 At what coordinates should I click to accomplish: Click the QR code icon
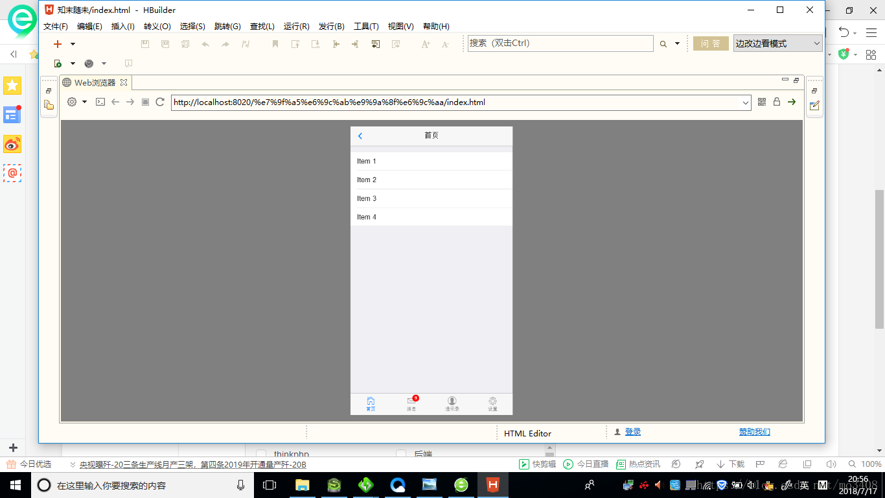tap(762, 102)
